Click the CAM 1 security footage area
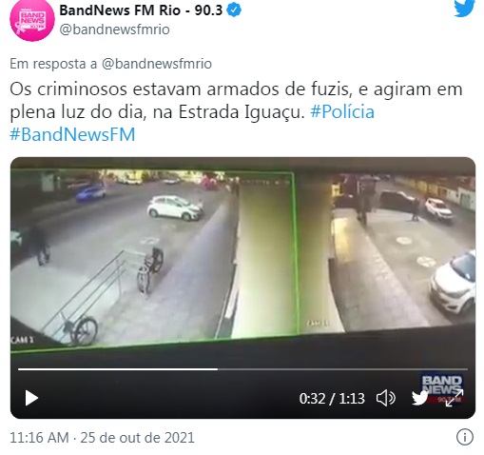This screenshot has width=484, height=455. (152, 257)
